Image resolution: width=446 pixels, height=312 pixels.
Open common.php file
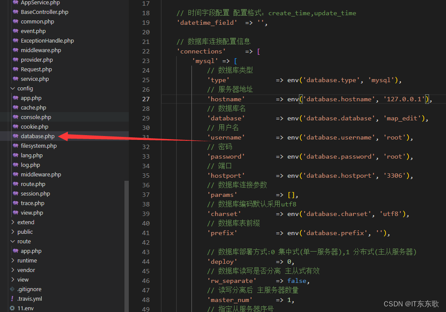coord(37,22)
